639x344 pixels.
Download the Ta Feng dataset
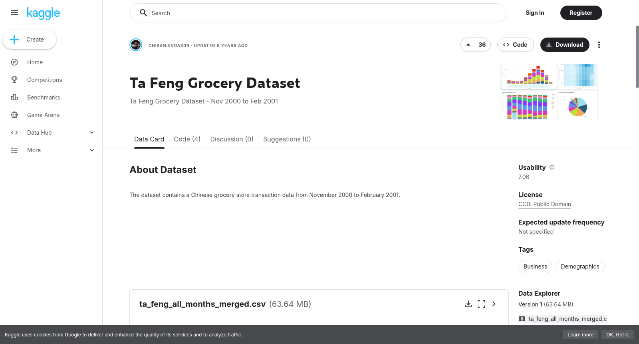click(565, 45)
